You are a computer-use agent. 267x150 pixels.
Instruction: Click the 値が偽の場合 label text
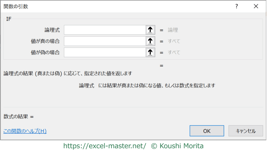click(45, 52)
